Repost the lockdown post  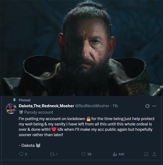click(x=53, y=154)
